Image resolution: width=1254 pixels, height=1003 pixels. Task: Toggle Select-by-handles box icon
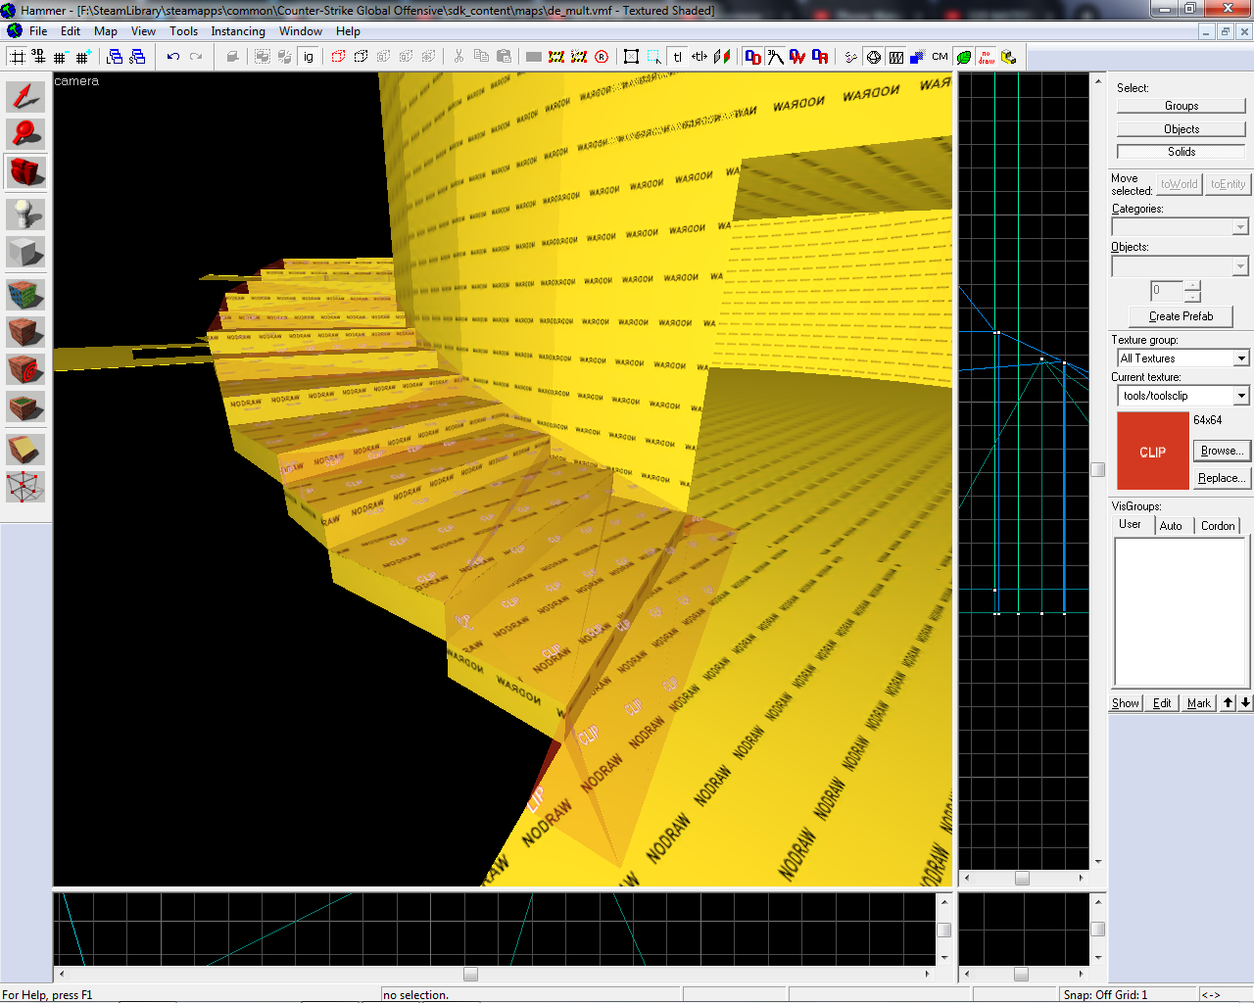pyautogui.click(x=631, y=57)
